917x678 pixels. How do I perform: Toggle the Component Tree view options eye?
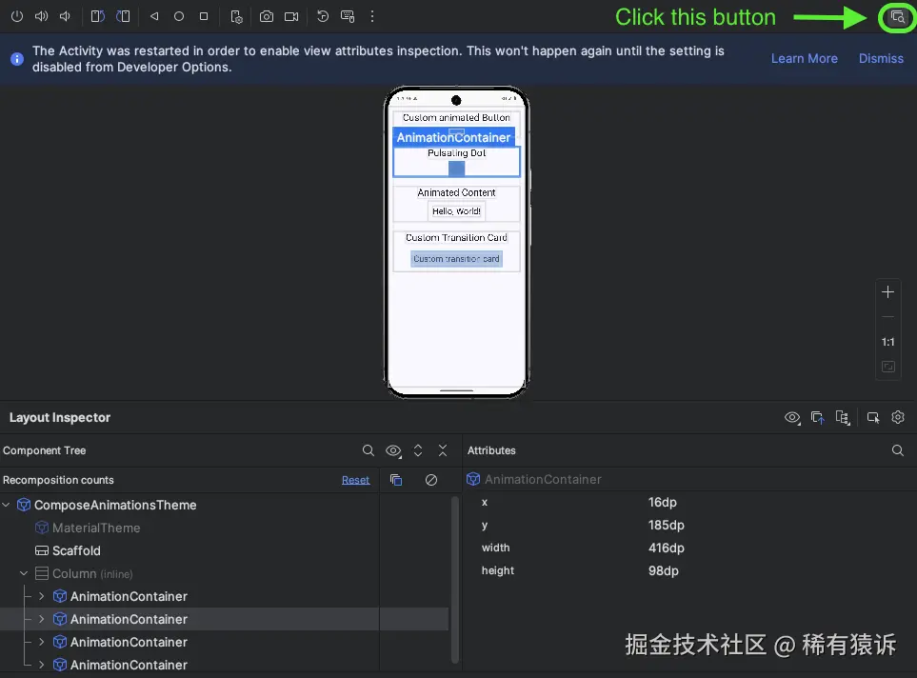[393, 450]
